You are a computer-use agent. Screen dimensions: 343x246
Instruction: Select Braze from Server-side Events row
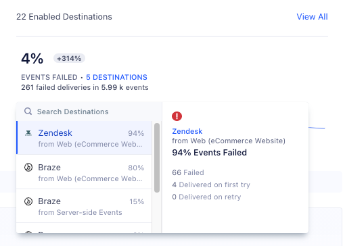click(84, 206)
